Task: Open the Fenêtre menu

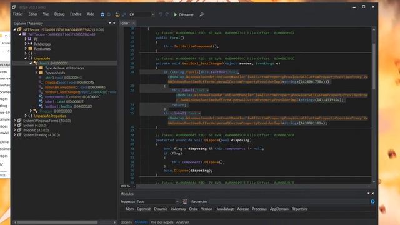Action: click(x=76, y=14)
